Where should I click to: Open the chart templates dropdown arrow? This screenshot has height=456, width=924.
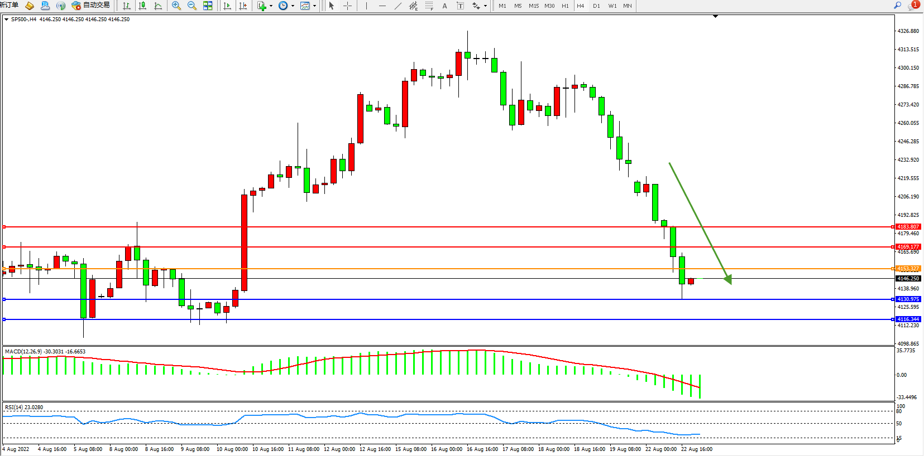[314, 6]
